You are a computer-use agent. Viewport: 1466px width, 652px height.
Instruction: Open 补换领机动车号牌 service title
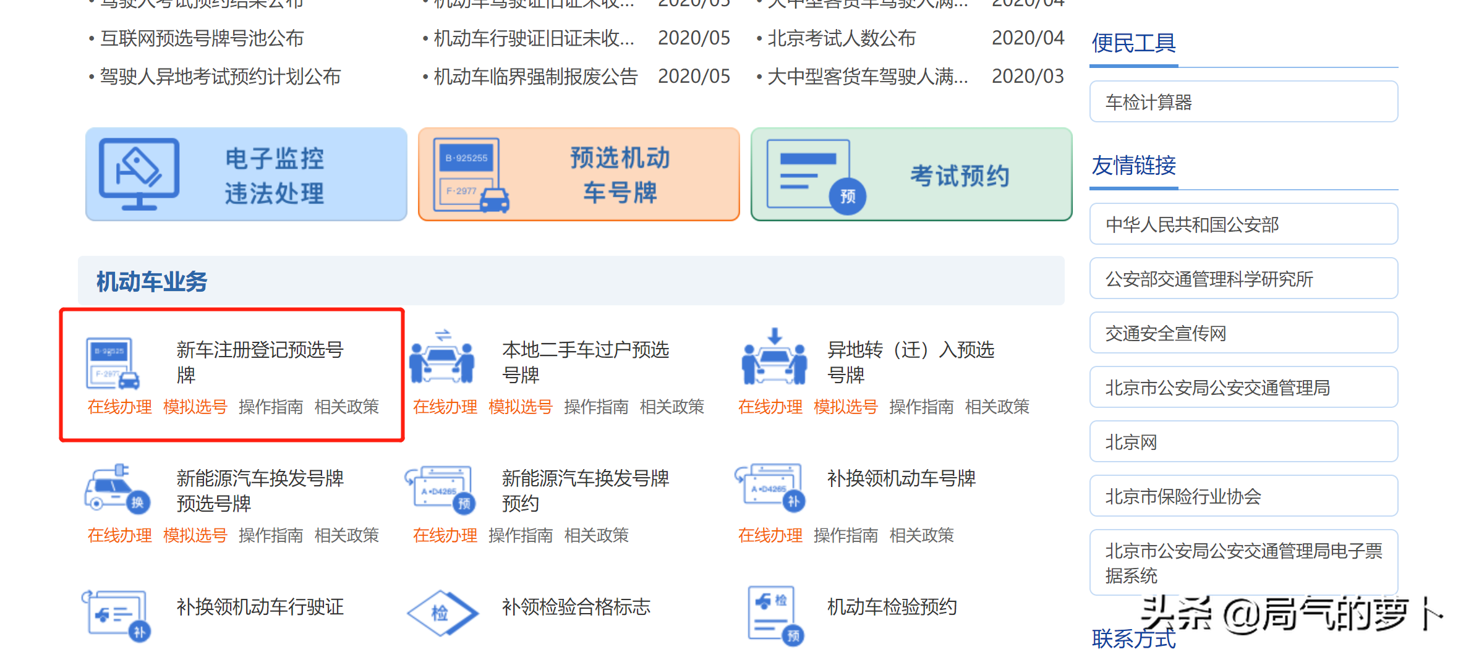pyautogui.click(x=901, y=478)
